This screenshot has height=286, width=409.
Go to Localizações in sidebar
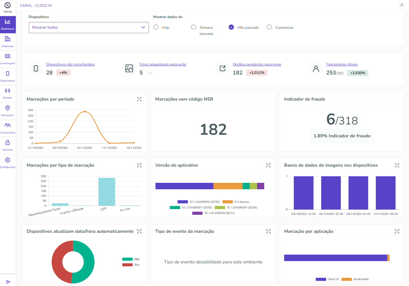click(8, 59)
